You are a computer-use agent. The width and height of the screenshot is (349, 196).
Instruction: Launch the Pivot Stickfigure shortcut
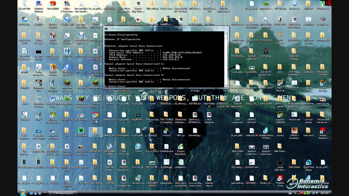[x=53, y=85]
